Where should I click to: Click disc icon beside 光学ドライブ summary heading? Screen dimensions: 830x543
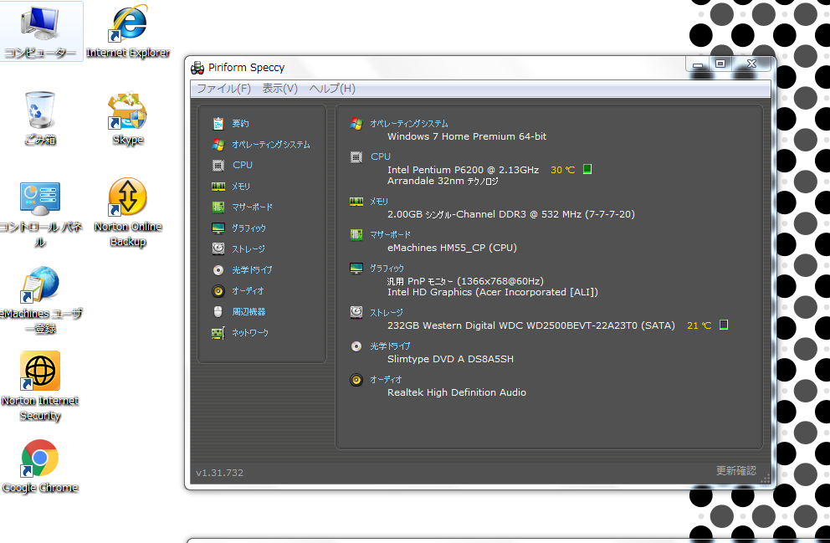356,346
